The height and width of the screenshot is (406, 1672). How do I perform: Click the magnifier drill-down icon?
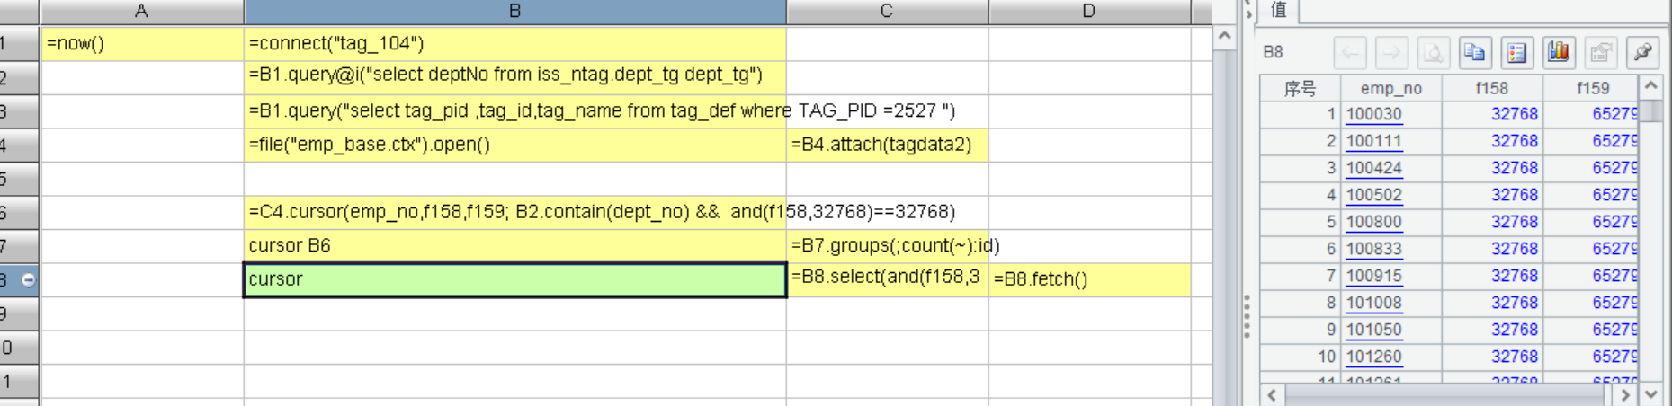tap(1433, 53)
